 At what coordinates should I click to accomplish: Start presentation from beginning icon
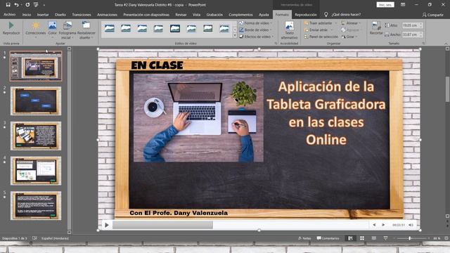pos(36,5)
